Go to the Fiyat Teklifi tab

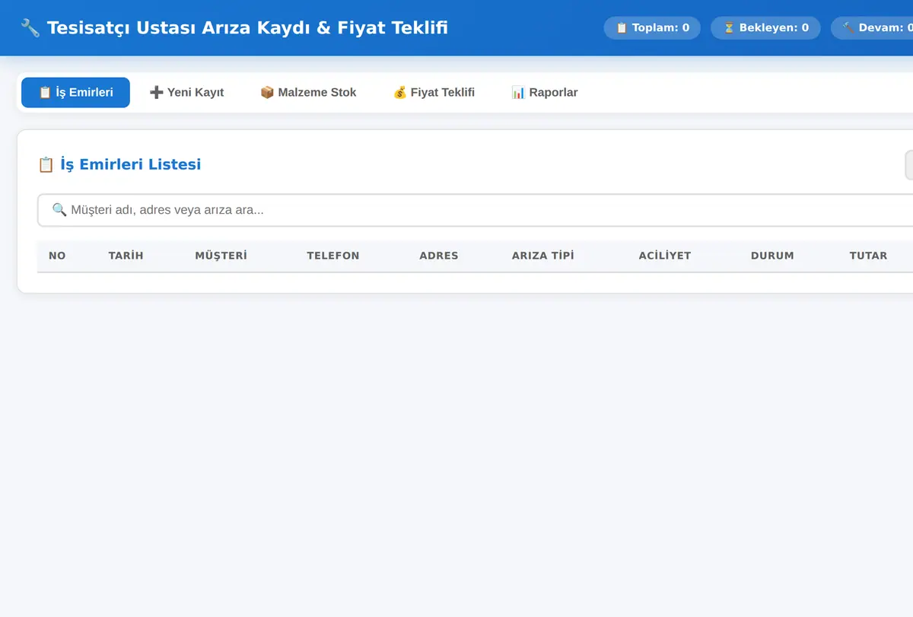point(434,93)
